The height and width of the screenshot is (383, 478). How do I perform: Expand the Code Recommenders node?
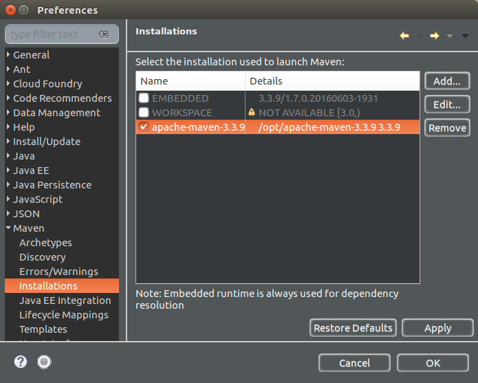pyautogui.click(x=8, y=98)
